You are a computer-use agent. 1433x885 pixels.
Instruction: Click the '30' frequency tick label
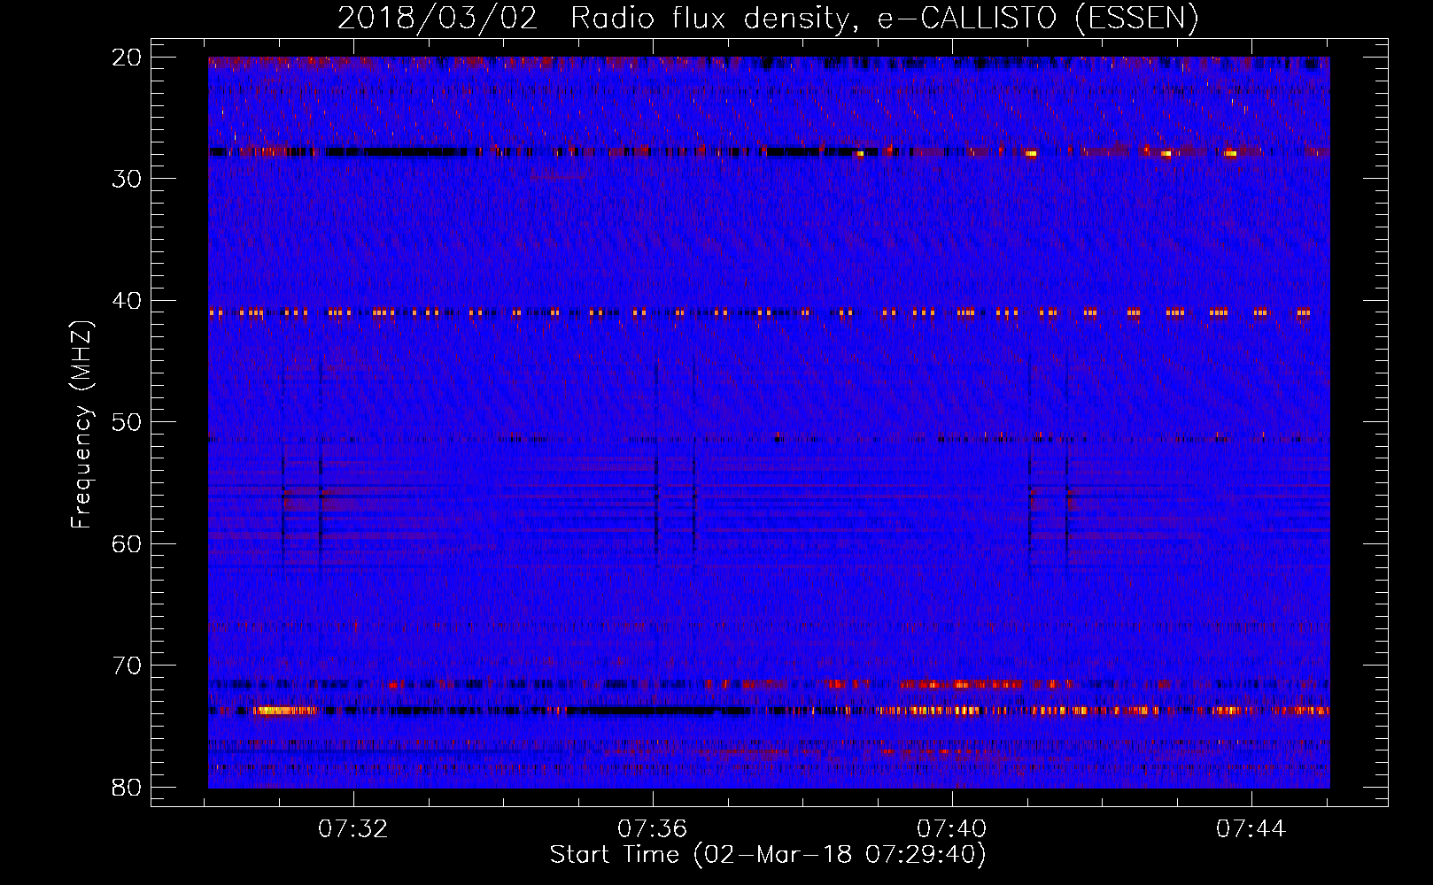(x=127, y=179)
